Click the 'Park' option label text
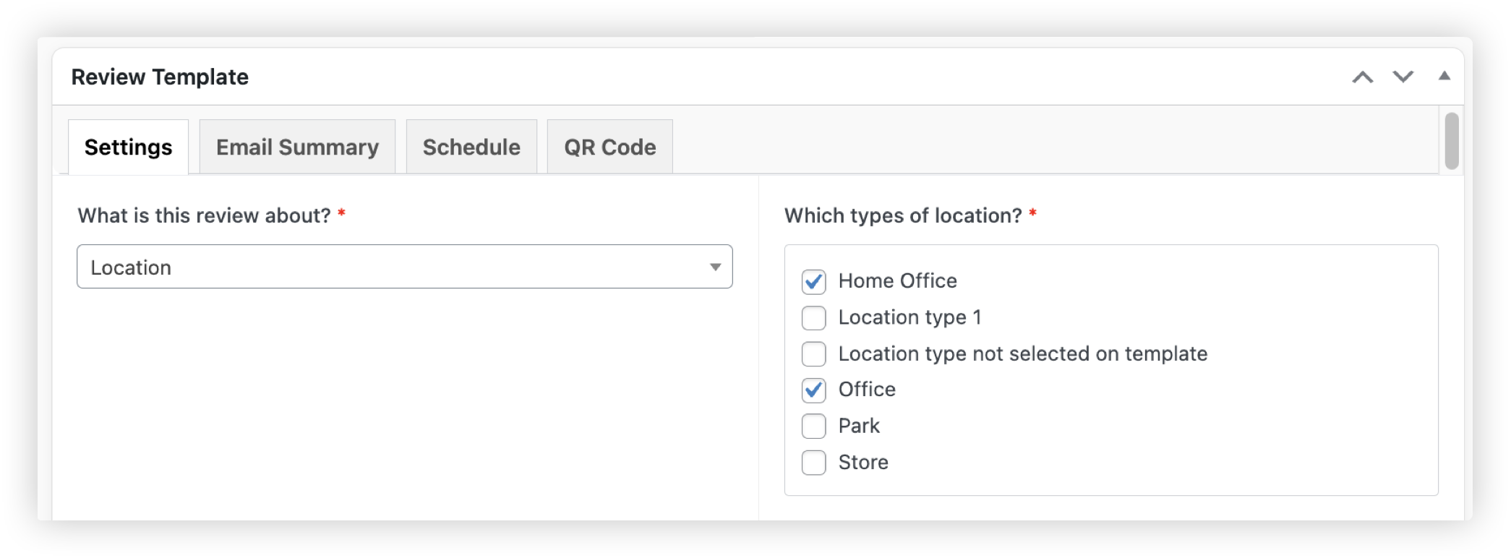The image size is (1511, 558). [x=859, y=426]
